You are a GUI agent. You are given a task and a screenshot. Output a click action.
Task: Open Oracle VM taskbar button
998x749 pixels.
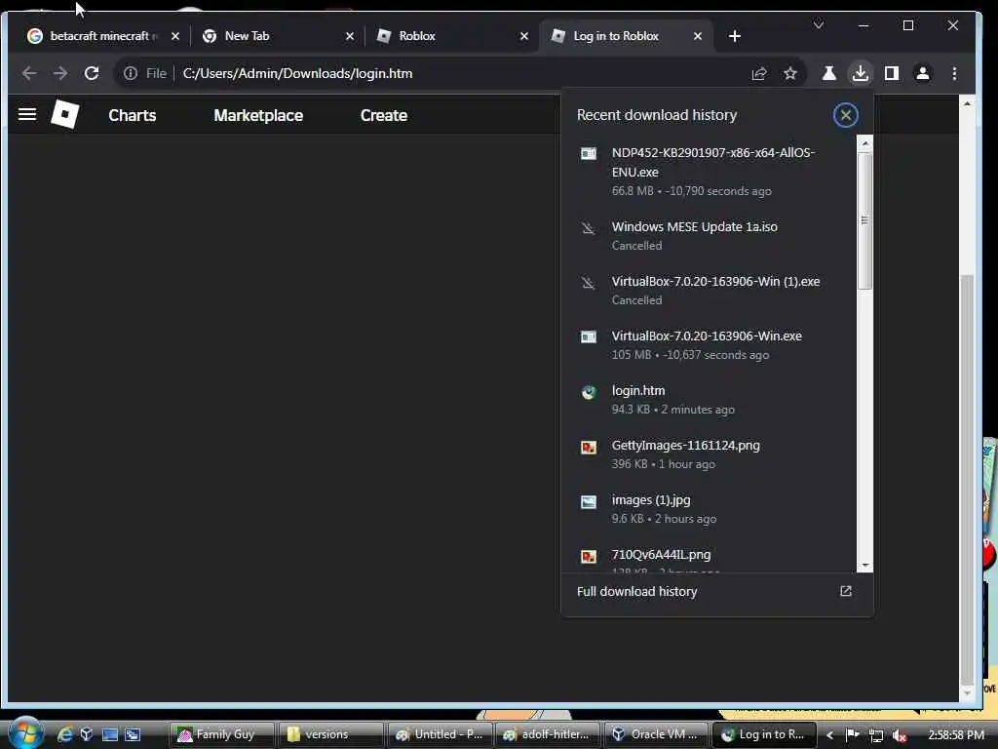click(x=656, y=734)
